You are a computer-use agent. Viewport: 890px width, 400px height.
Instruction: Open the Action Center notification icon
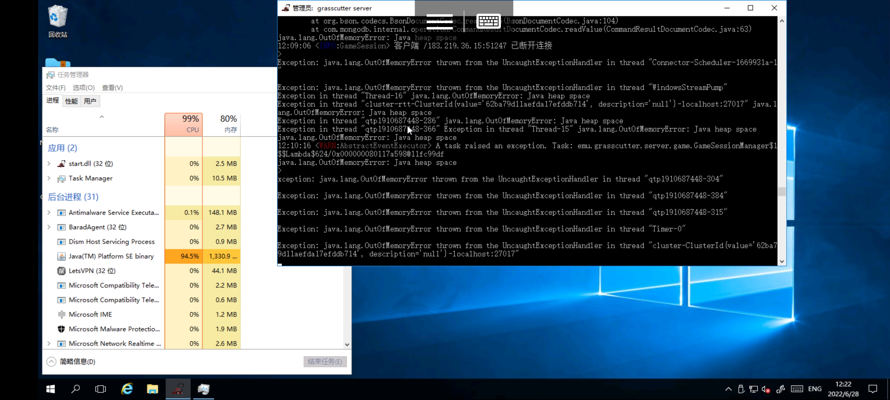873,389
